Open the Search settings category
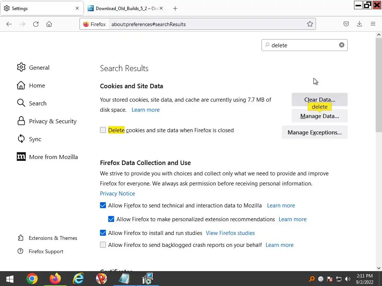Image resolution: width=382 pixels, height=286 pixels. tap(32, 103)
